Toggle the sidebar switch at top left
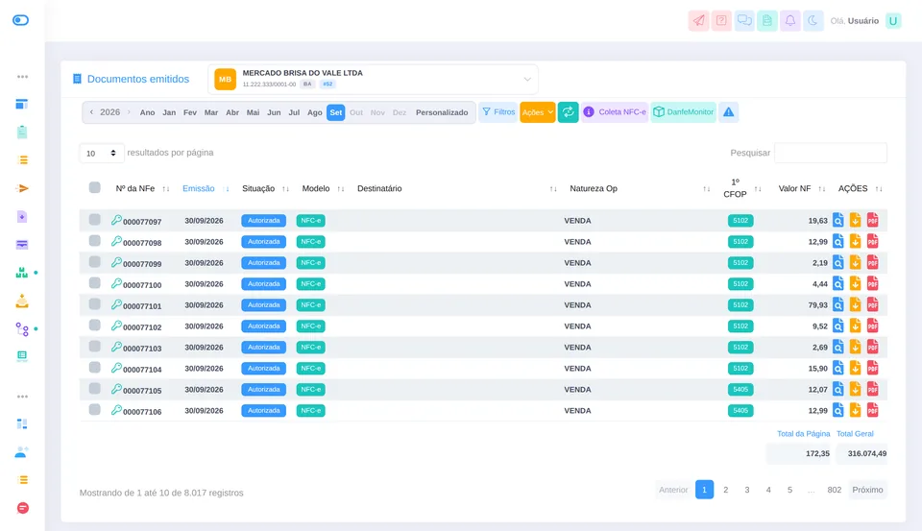The width and height of the screenshot is (922, 531). tap(20, 20)
